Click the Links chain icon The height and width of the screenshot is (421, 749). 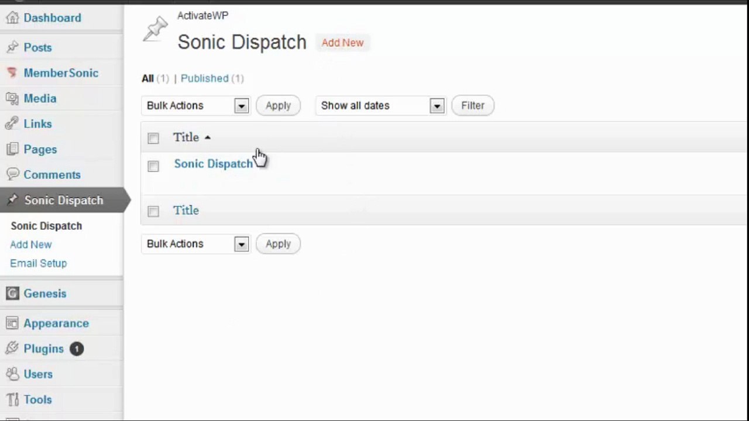click(12, 124)
